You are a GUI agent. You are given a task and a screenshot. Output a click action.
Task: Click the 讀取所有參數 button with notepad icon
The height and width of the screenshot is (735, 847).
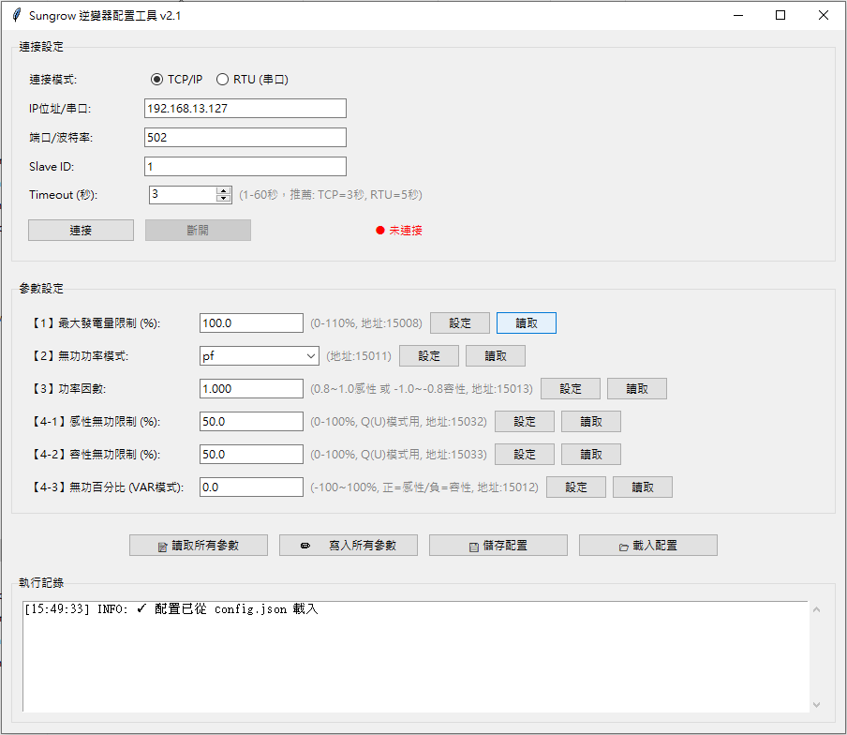pos(199,546)
